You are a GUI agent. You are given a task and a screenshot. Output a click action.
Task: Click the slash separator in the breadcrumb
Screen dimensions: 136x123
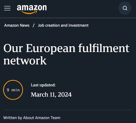(x=34, y=25)
